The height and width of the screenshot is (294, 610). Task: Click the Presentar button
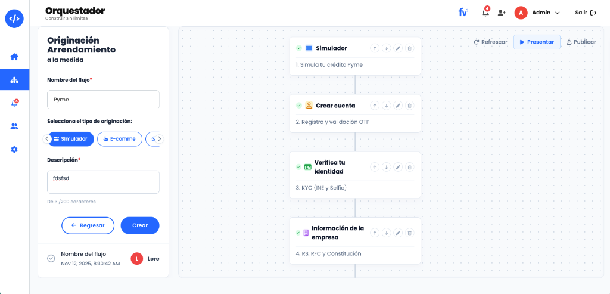click(537, 42)
